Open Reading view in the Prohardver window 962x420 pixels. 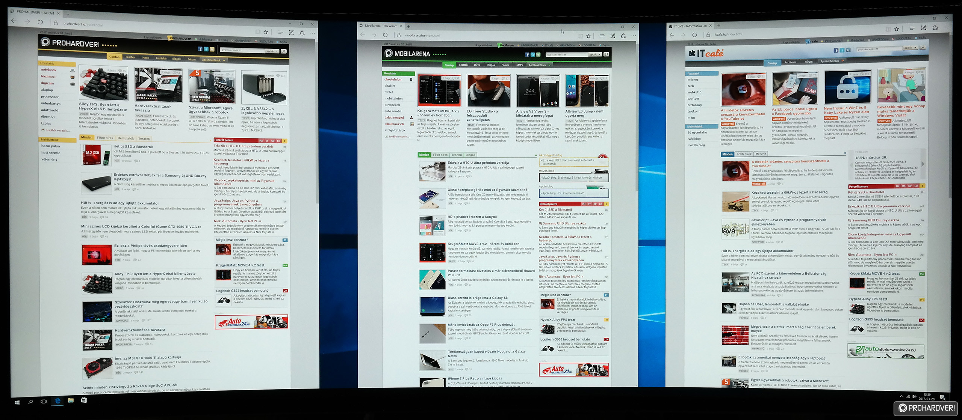[258, 32]
